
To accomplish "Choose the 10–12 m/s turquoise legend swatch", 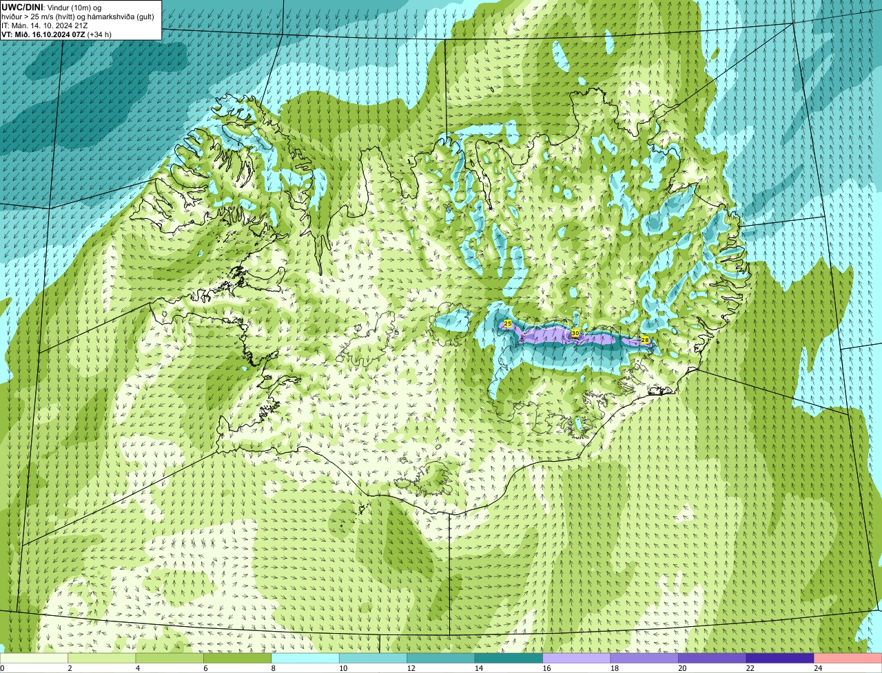I will 373,659.
